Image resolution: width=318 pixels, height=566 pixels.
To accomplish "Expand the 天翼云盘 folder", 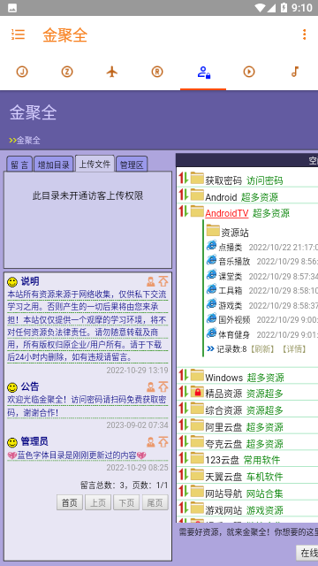I will click(223, 477).
